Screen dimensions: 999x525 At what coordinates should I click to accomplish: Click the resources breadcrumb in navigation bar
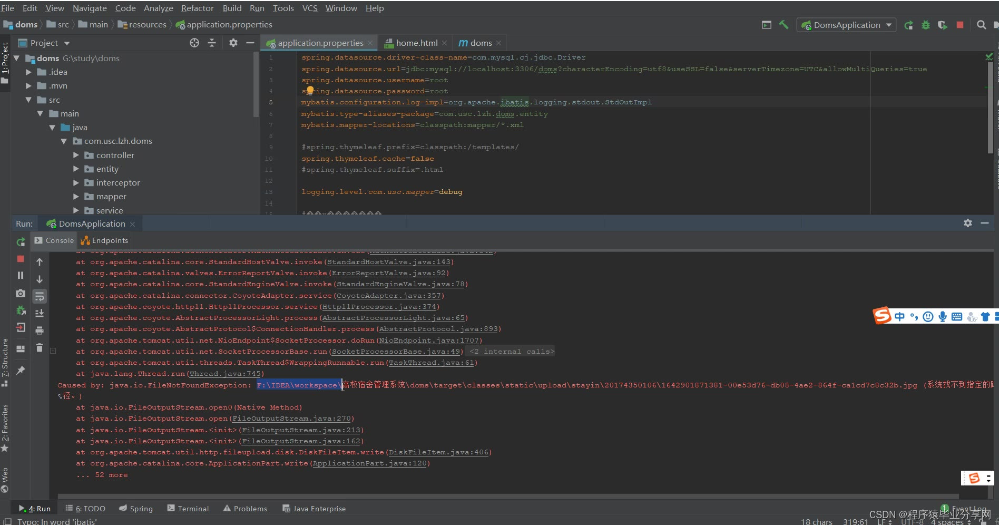click(x=142, y=25)
